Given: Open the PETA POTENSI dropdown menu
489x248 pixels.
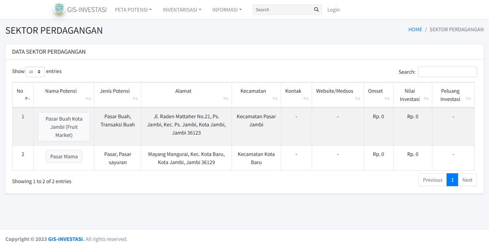Looking at the screenshot, I should [133, 10].
